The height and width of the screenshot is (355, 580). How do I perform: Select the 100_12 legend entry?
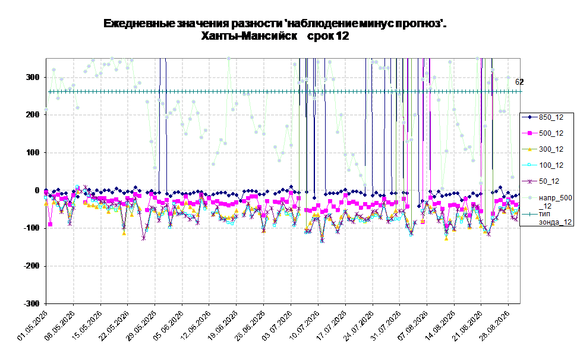point(543,165)
